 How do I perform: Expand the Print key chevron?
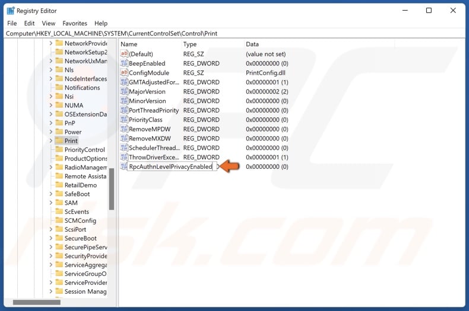tap(51, 140)
